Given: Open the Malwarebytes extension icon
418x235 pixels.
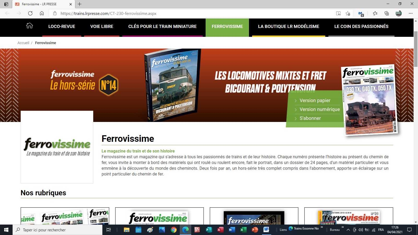Looking at the screenshot, I should pos(361,14).
